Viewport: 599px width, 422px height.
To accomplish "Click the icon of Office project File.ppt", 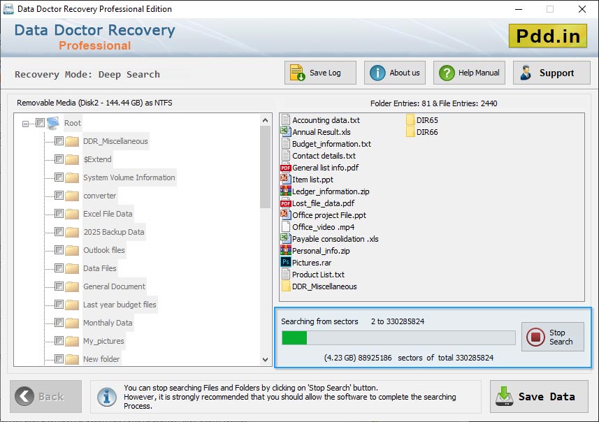I will tap(286, 214).
